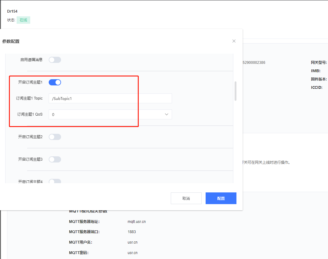Image resolution: width=328 pixels, height=259 pixels.
Task: Toggle on 开启订阅主题3
Action: click(x=55, y=159)
